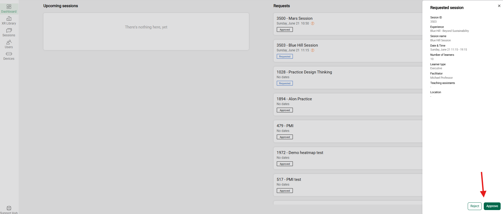Click 'Sunday, June 21 10:50' under Mars Session
The image size is (503, 214).
coord(293,23)
